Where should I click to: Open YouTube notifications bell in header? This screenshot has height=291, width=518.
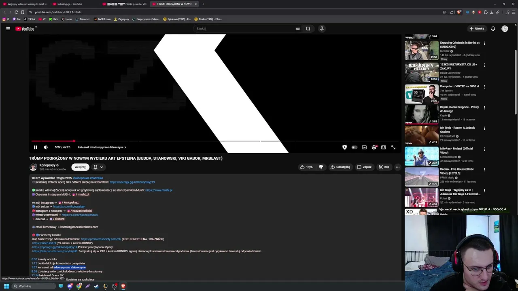pyautogui.click(x=493, y=29)
